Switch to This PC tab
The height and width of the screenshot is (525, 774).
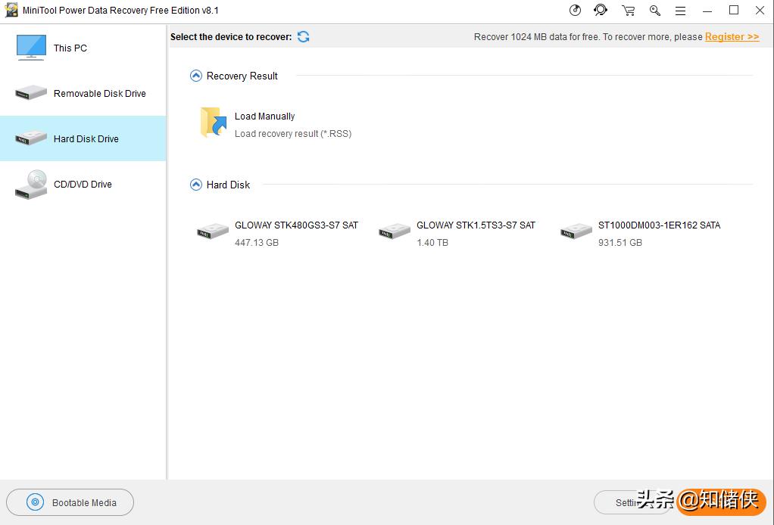[83, 48]
